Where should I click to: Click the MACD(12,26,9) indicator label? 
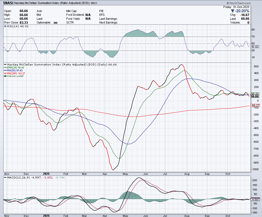point(19,177)
